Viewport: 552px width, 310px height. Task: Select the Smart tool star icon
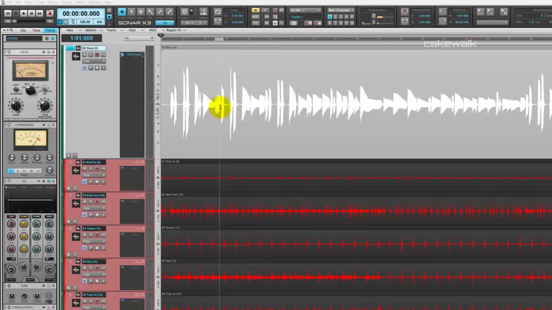pos(122,12)
